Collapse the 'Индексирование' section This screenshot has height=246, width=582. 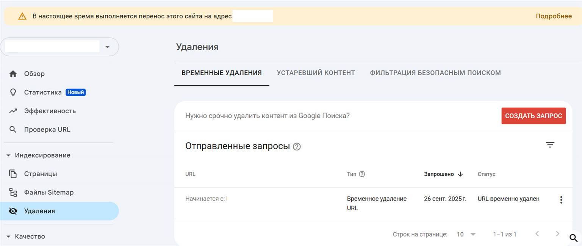8,155
